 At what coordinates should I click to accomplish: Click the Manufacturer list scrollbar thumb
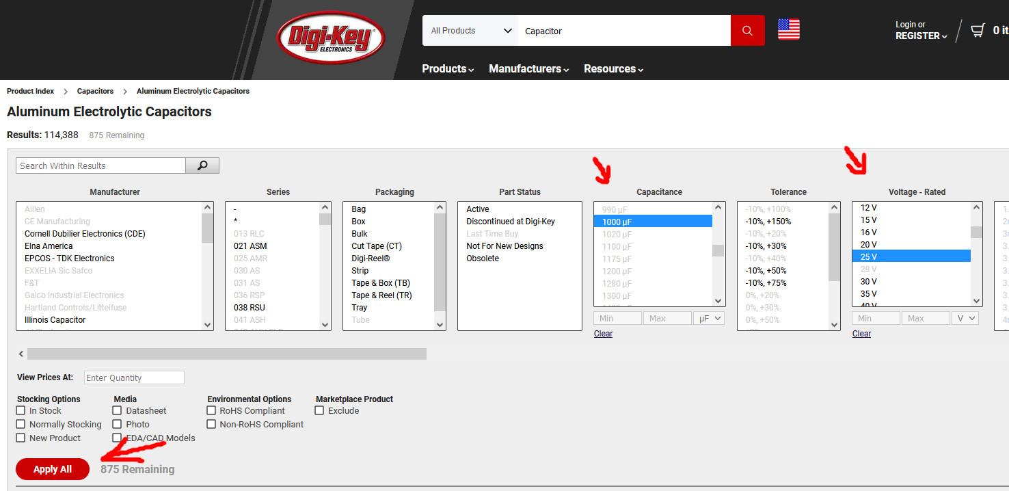207,228
